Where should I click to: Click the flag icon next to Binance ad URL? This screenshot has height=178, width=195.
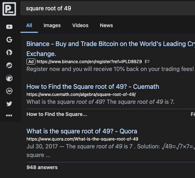point(147,61)
